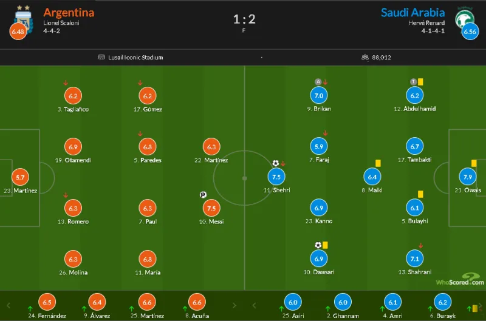The width and height of the screenshot is (486, 321).
Task: Click the stadium icon beside Lusail Iconic Stadium
Action: tap(102, 58)
